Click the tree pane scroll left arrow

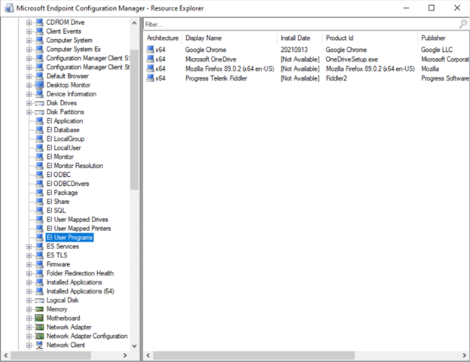coord(6,355)
